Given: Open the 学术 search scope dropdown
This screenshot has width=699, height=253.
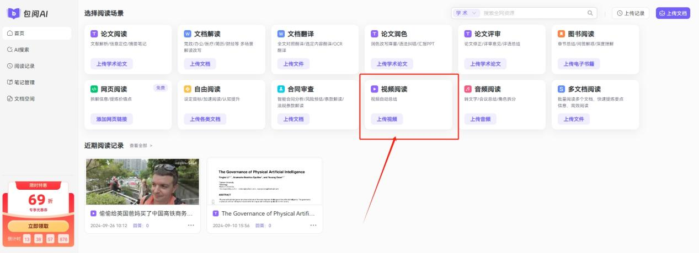Looking at the screenshot, I should pos(466,13).
